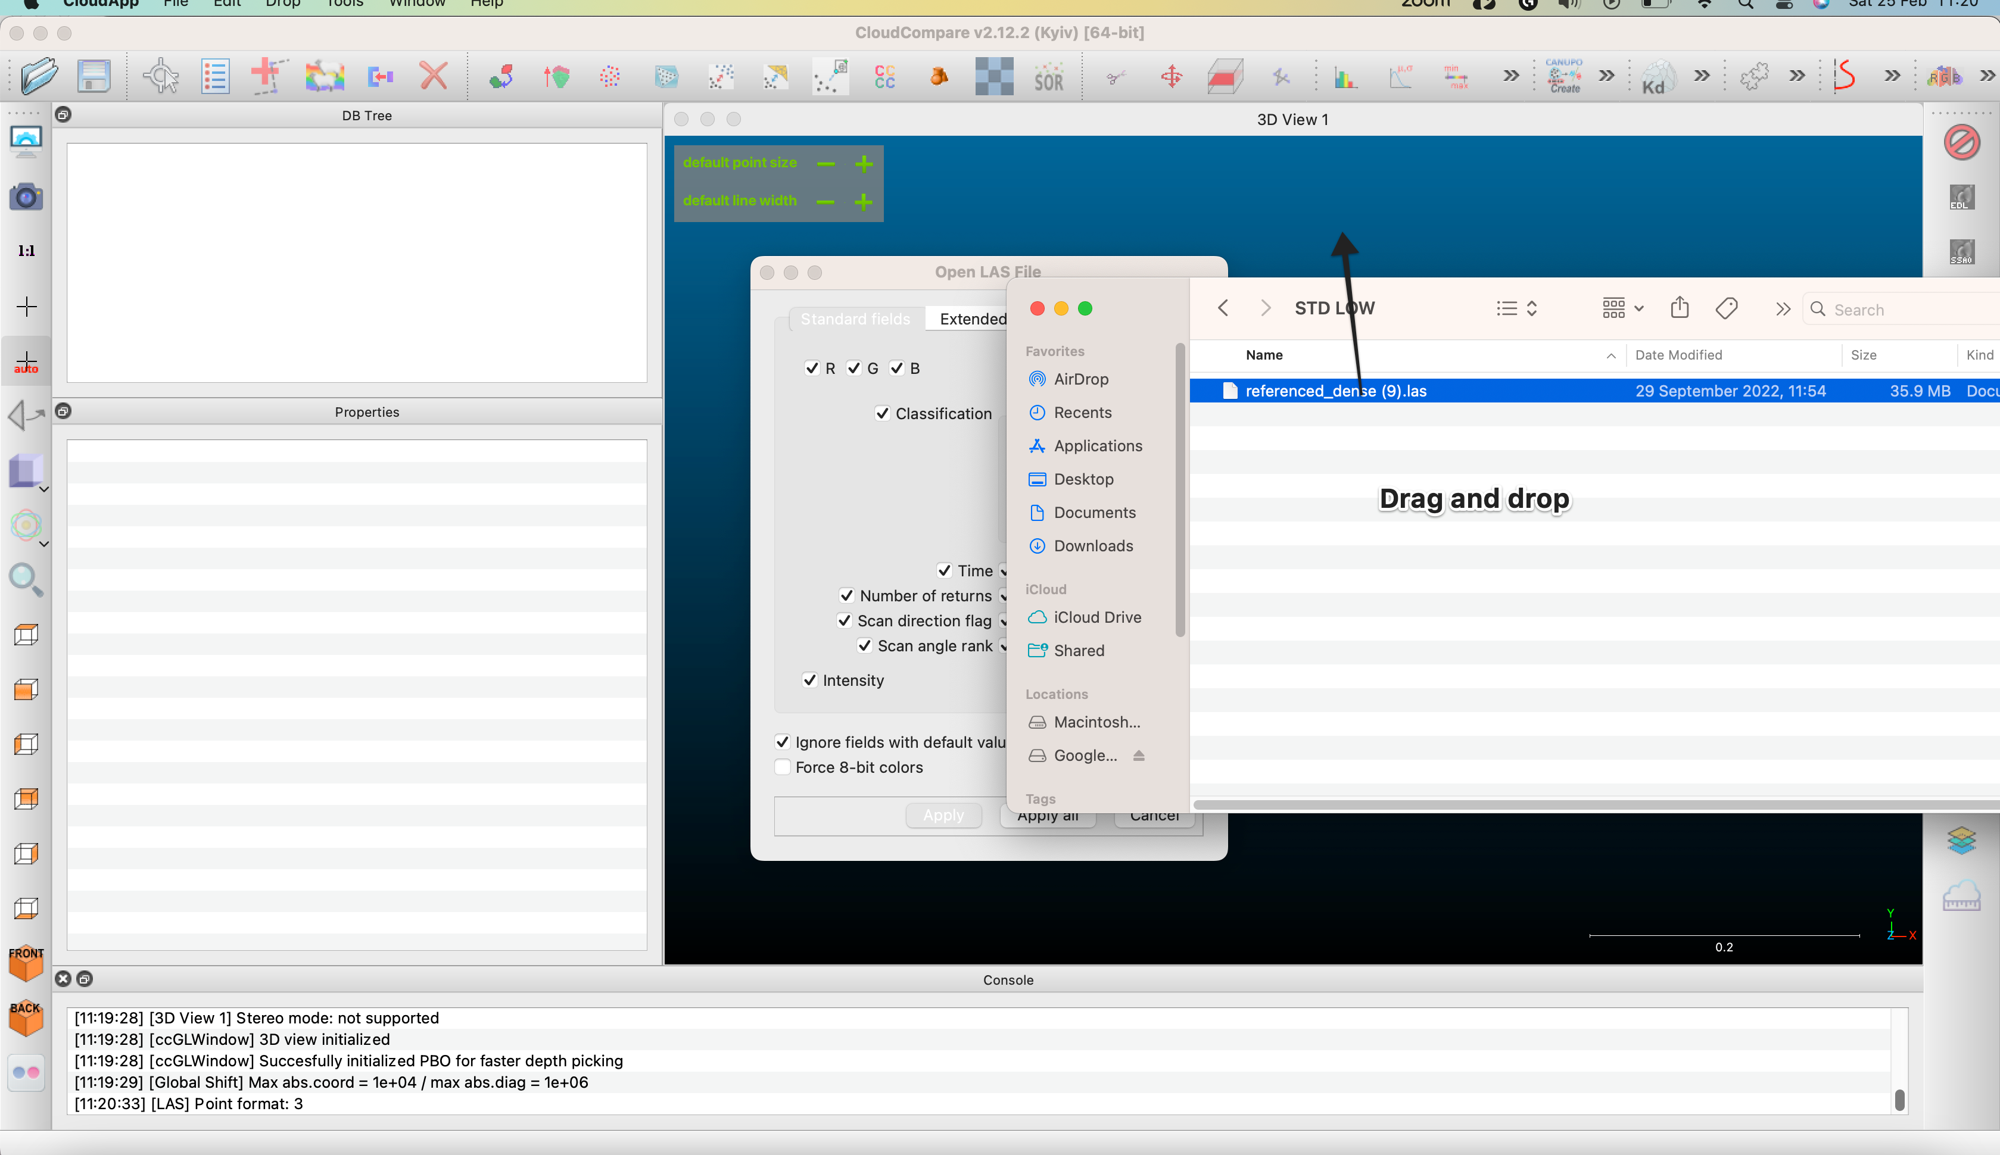Open the Window menu in menu bar

tap(418, 4)
